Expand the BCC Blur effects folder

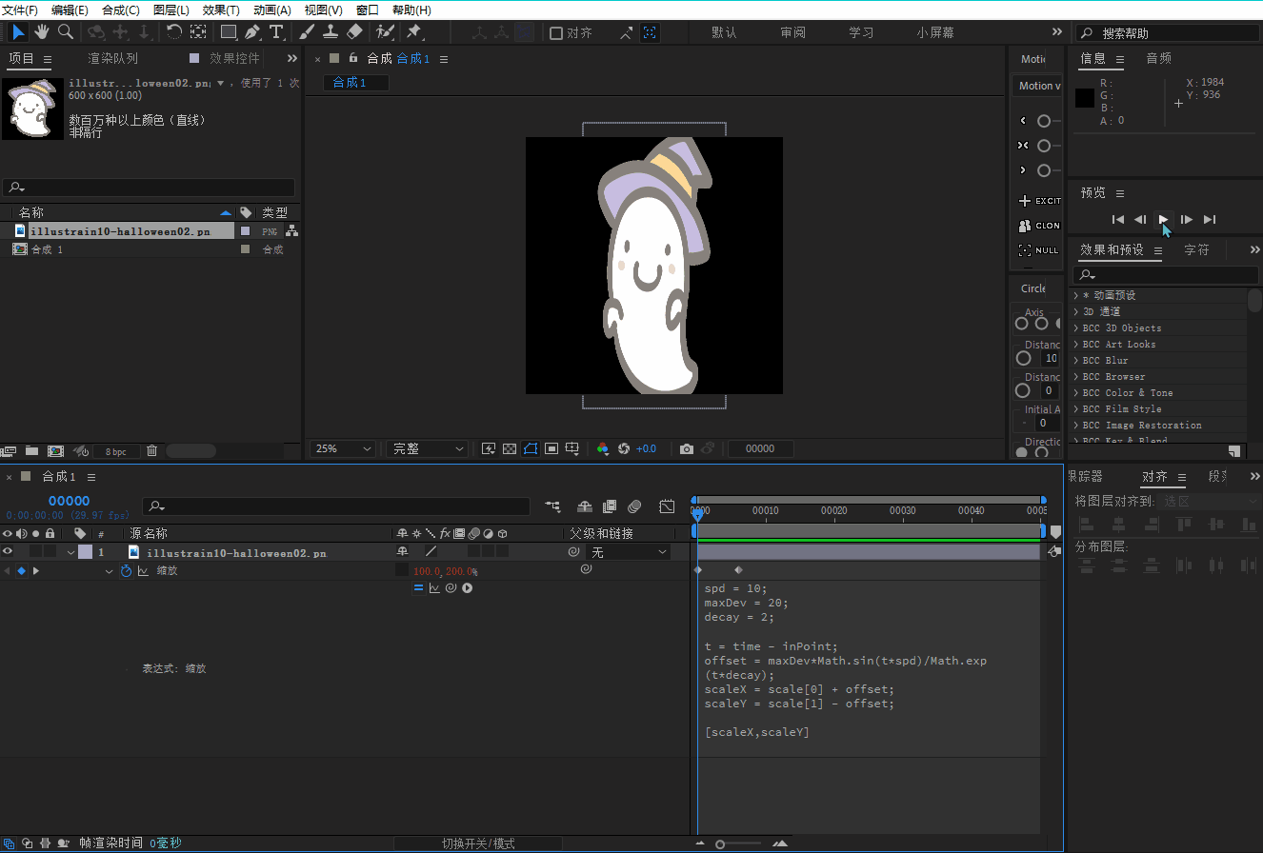coord(1076,361)
